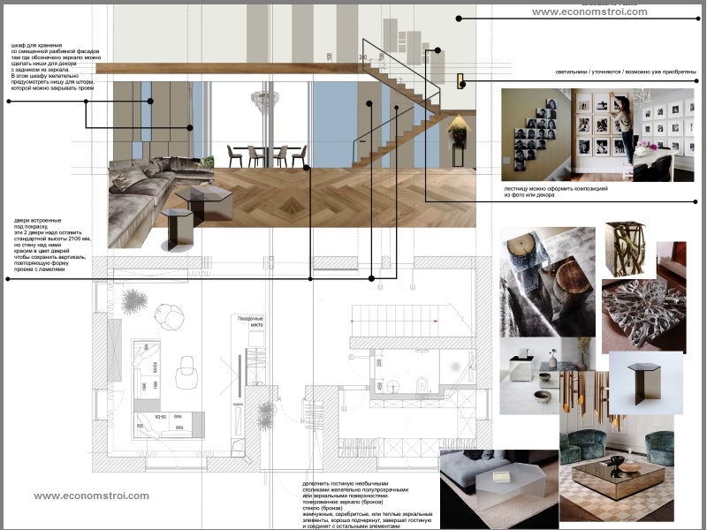707x530 pixels.
Task: Open the green armchairs with mirrored table photo
Action: tap(616, 468)
